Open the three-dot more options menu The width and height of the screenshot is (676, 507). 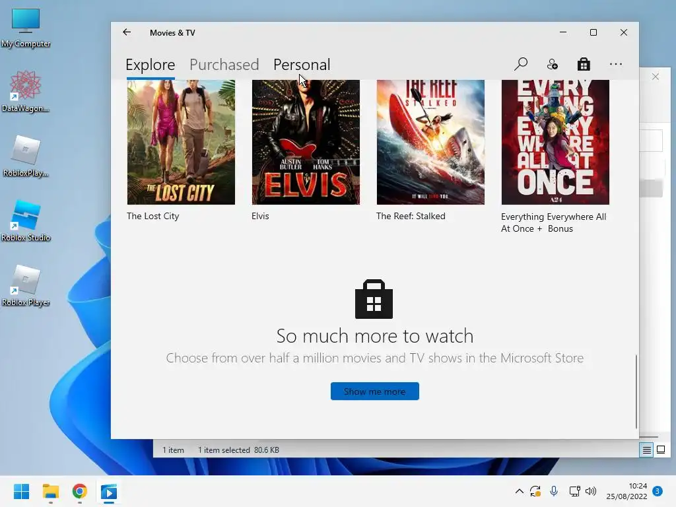click(616, 64)
